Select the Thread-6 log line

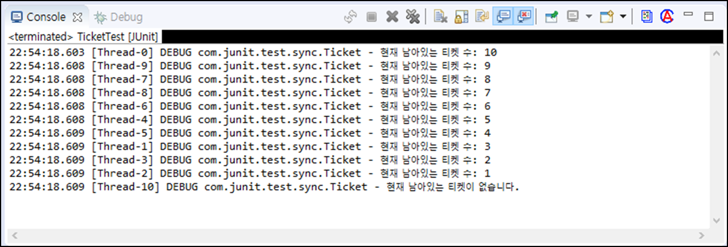pos(250,106)
